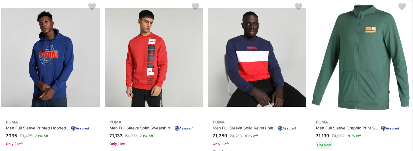Click the ₹1,259 price on reversible sweatshirt
This screenshot has width=413, height=151.
click(x=220, y=136)
